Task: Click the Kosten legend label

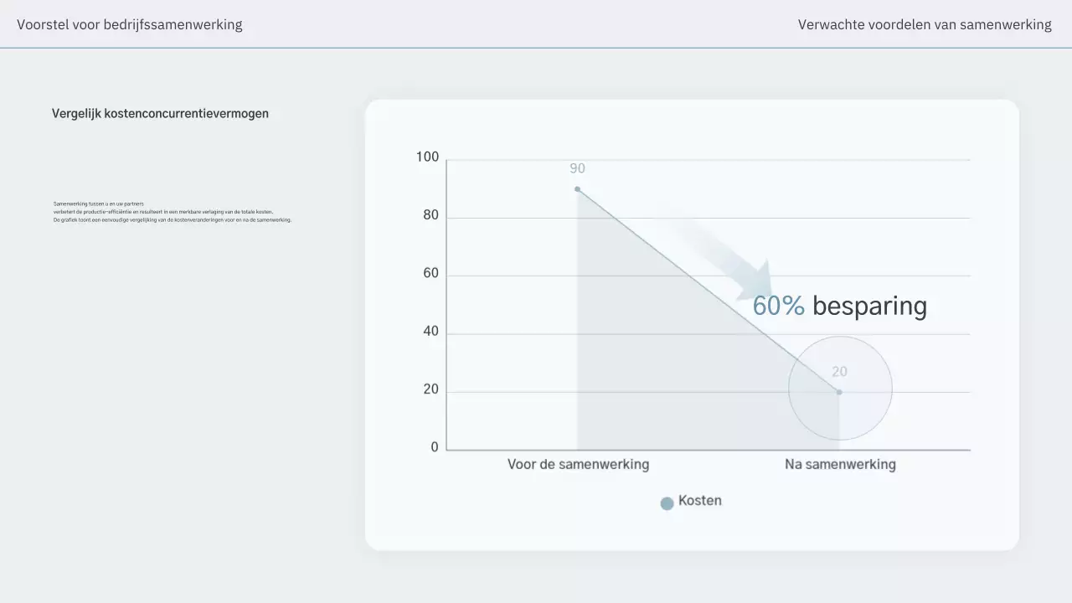Action: [x=699, y=501]
